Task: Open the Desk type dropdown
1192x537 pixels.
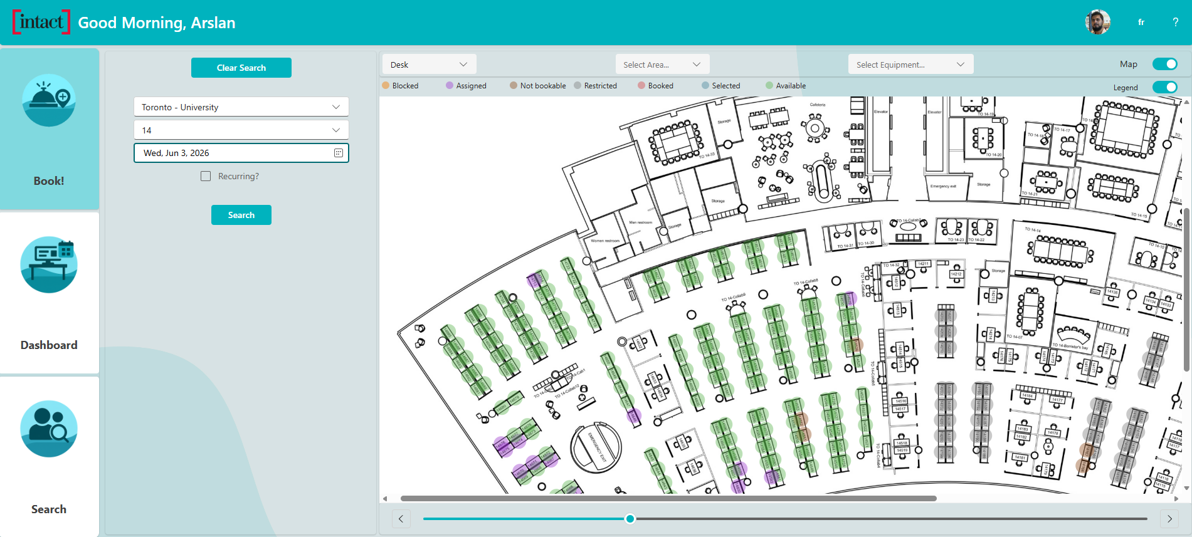Action: click(x=430, y=65)
